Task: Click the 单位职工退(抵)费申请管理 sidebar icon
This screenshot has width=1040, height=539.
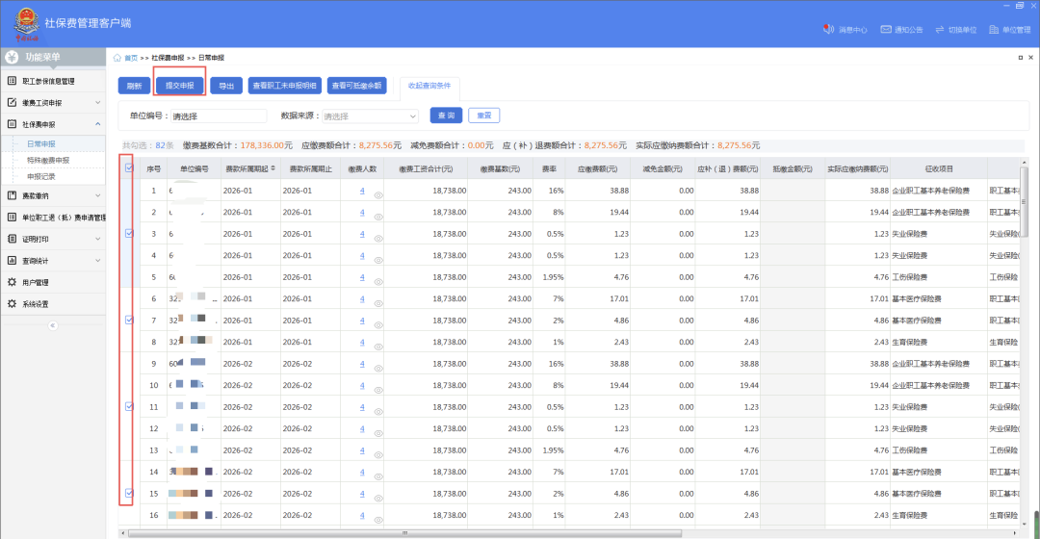Action: tap(12, 217)
